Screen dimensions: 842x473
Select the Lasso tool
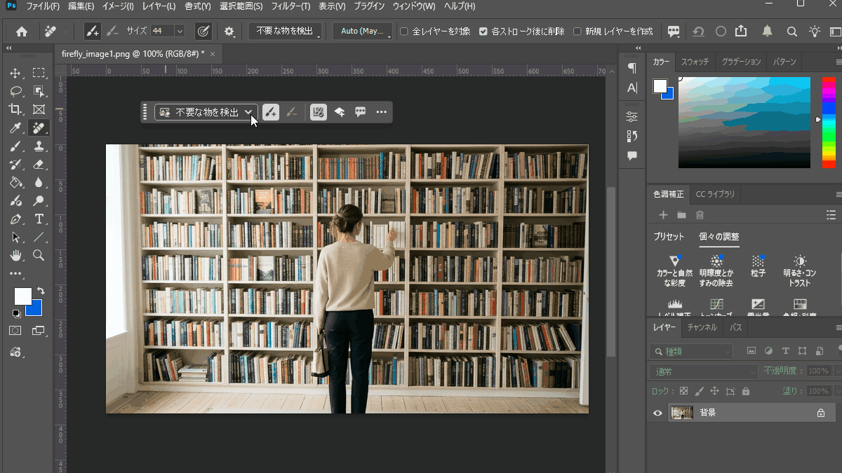point(15,91)
